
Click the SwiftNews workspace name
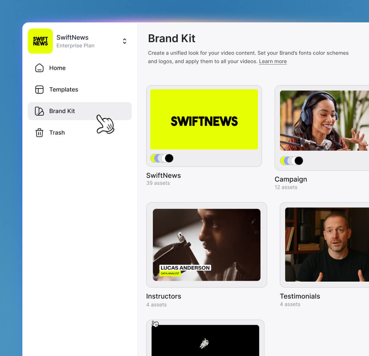tap(72, 37)
